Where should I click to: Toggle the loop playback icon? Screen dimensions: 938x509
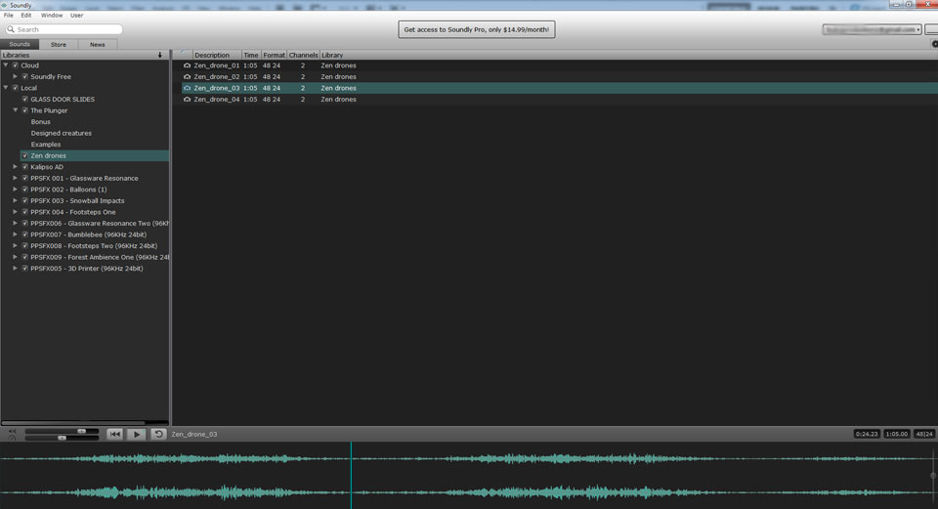coord(158,434)
